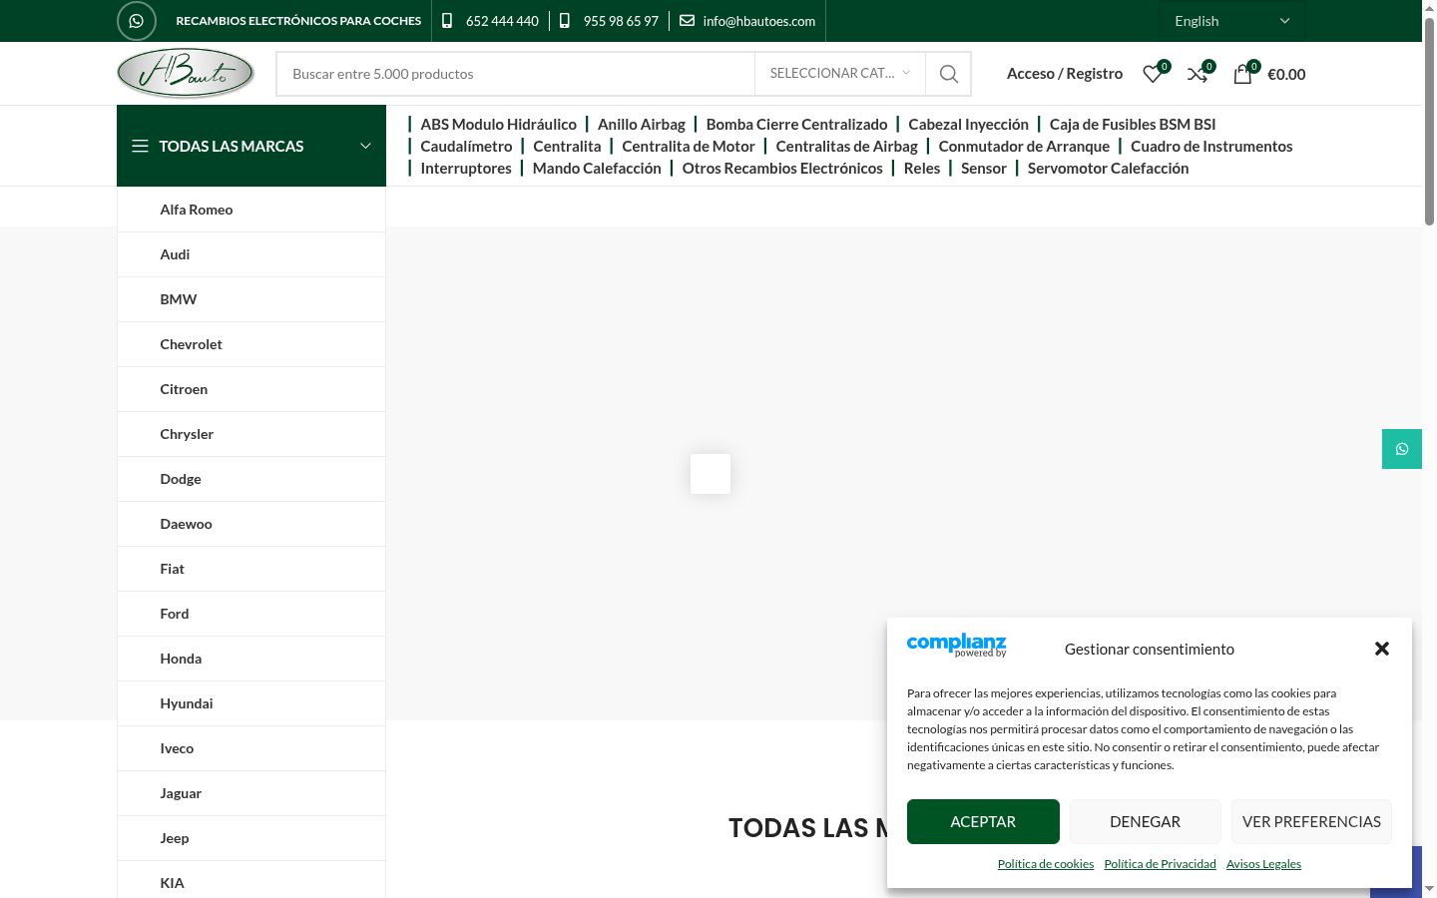
Task: Call phone number 955 98 65 97
Action: pos(621,21)
